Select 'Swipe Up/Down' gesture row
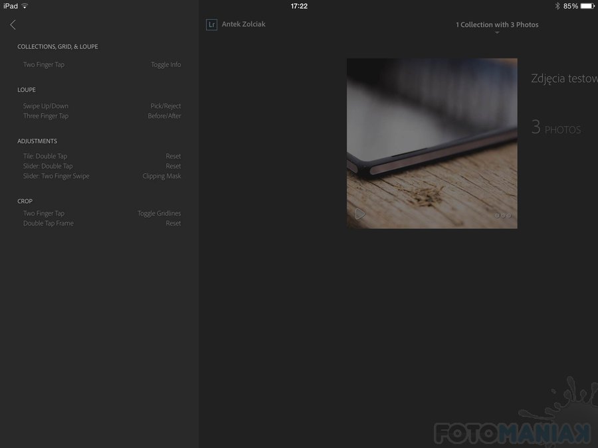This screenshot has height=448, width=598. tap(102, 106)
